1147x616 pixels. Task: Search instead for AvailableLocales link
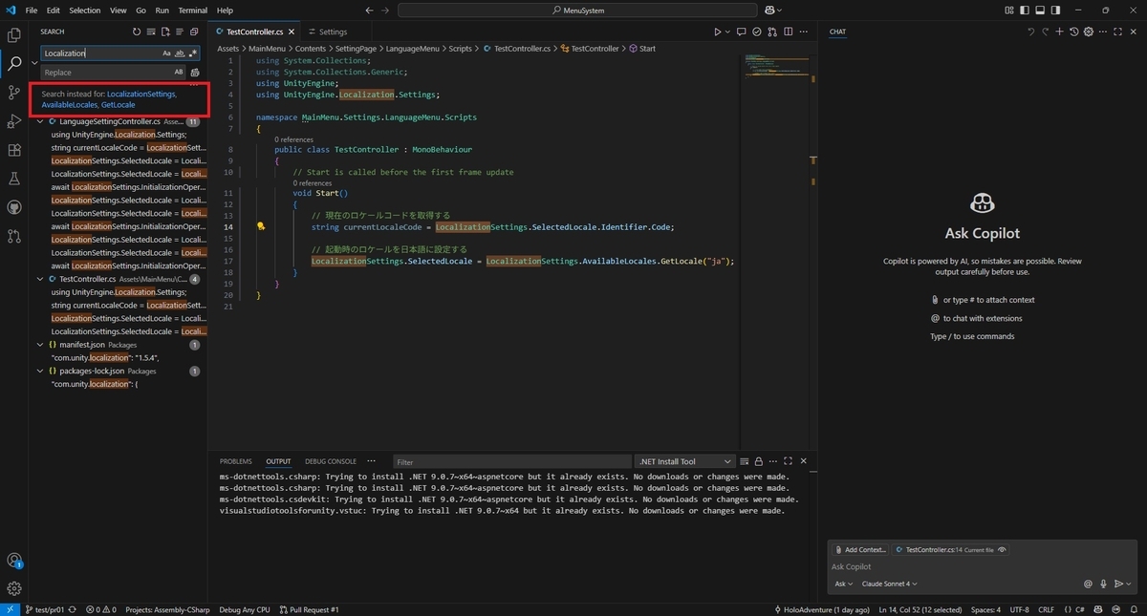(69, 105)
